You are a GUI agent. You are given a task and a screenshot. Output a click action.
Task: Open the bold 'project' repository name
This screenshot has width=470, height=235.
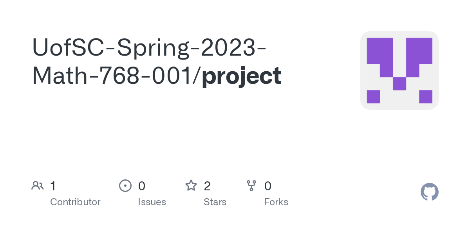click(x=242, y=76)
